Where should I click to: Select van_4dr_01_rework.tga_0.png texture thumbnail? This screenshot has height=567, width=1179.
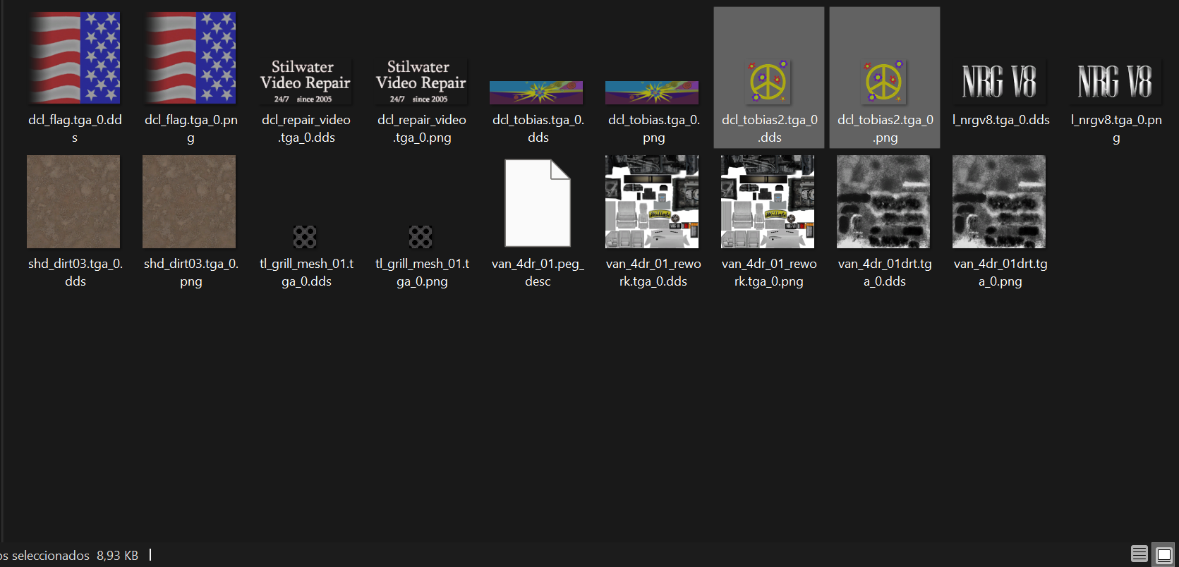pyautogui.click(x=768, y=202)
